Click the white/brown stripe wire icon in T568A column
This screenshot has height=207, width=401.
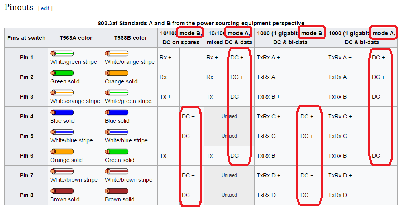point(62,171)
